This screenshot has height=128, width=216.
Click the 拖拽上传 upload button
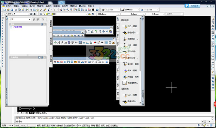click(195, 6)
